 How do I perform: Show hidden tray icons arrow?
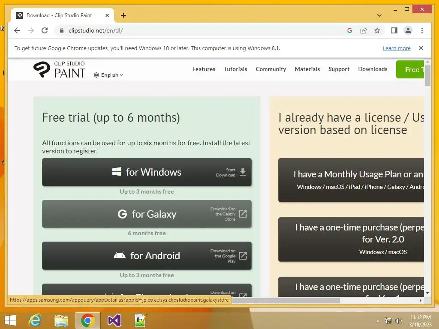click(x=378, y=321)
